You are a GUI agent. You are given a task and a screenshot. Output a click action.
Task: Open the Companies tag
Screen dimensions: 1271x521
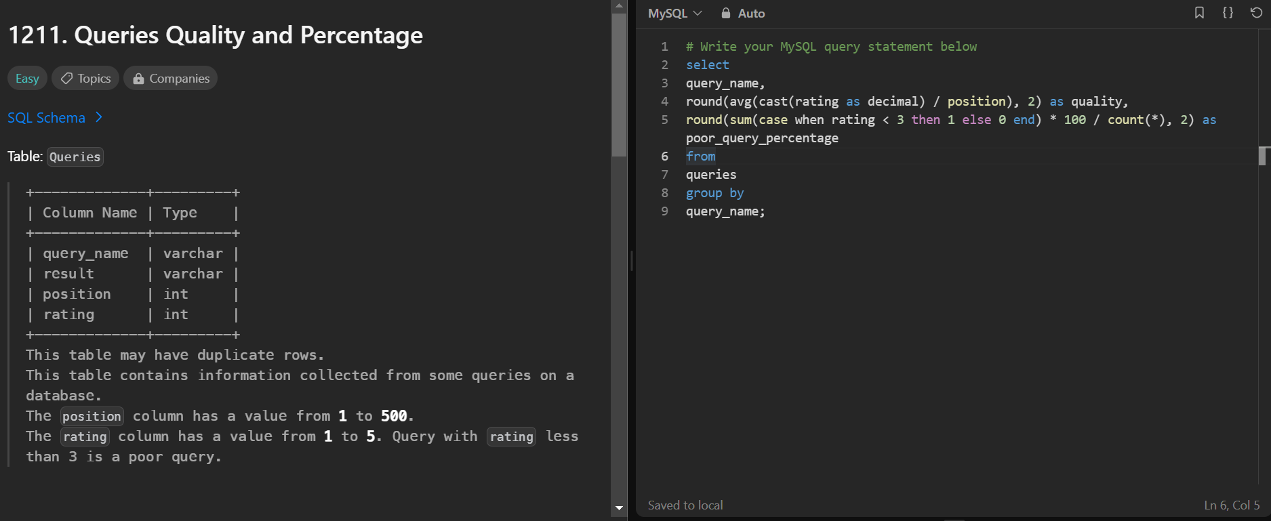[171, 79]
